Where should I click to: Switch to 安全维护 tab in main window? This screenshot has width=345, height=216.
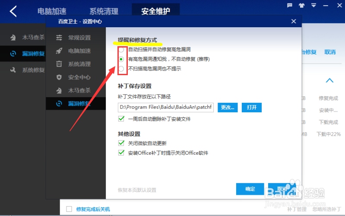click(155, 11)
